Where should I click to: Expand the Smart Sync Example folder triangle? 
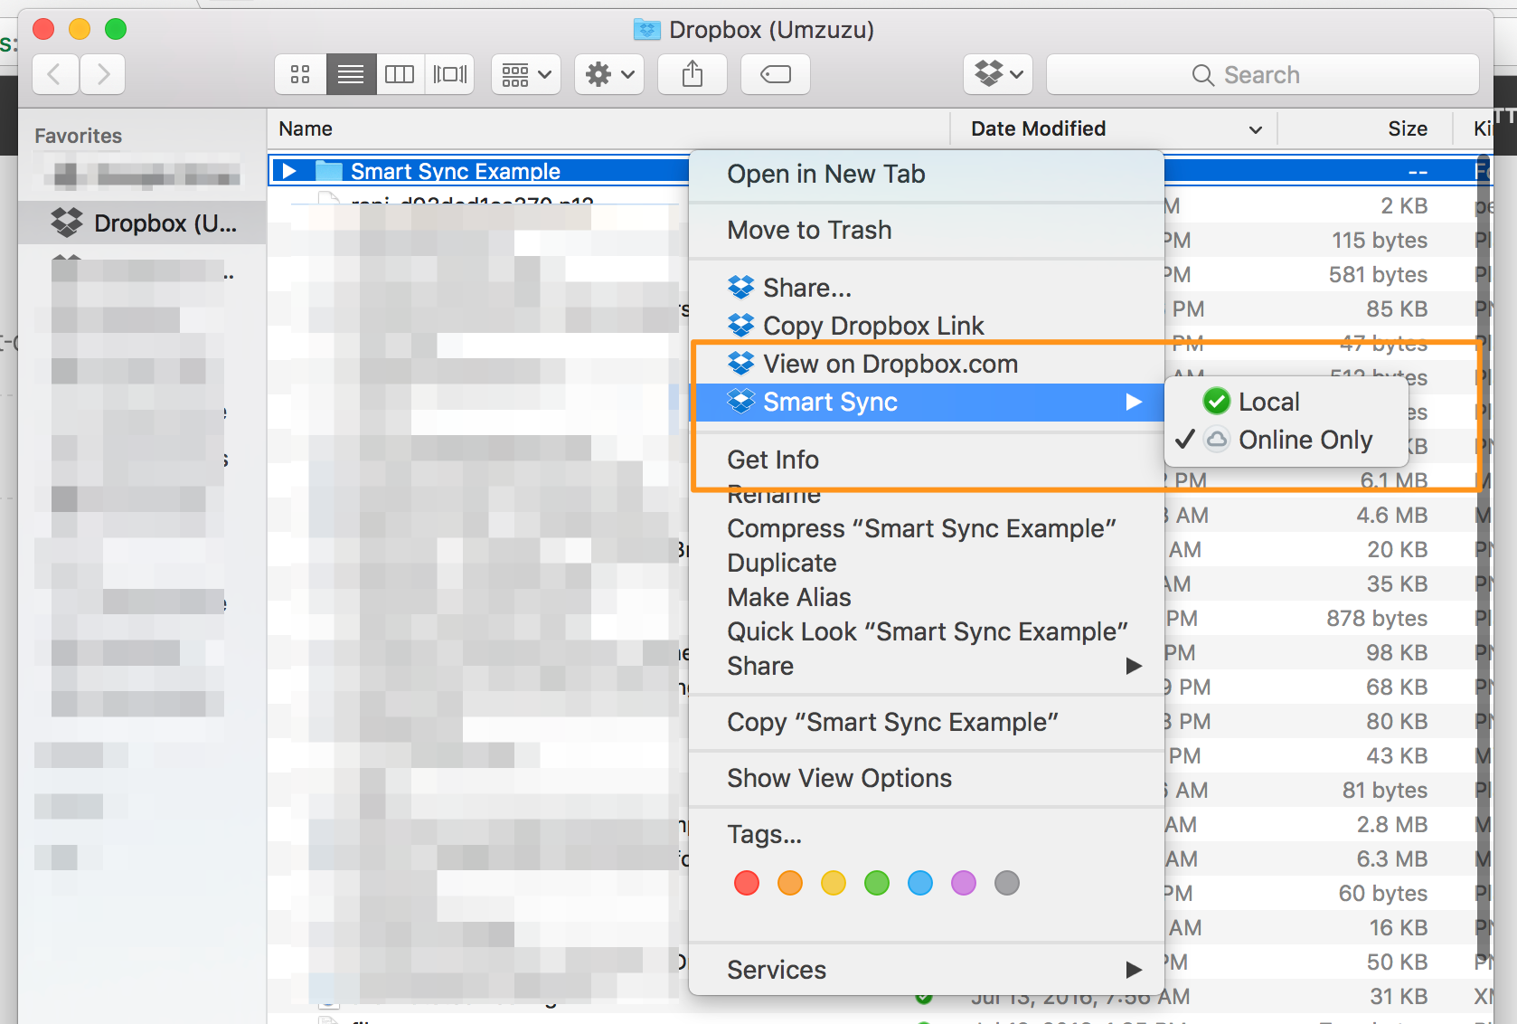coord(289,171)
